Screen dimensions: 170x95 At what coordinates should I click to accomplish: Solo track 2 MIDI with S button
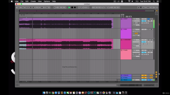(148, 29)
